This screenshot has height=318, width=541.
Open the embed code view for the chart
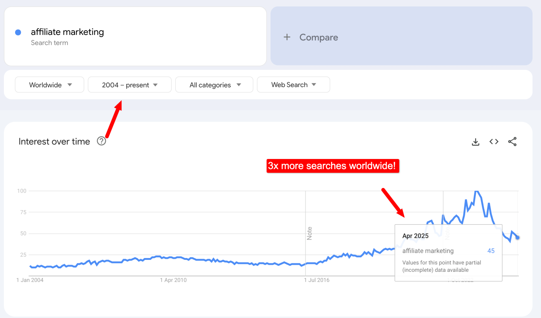(x=494, y=141)
